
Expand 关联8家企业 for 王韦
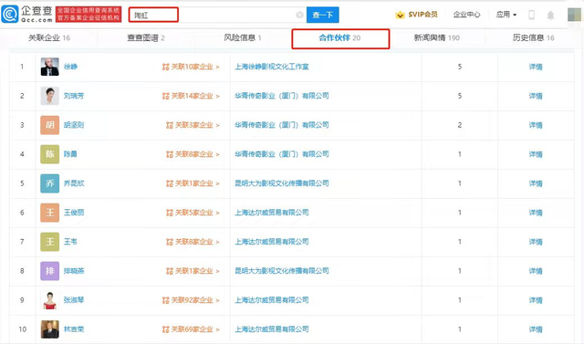(x=193, y=242)
